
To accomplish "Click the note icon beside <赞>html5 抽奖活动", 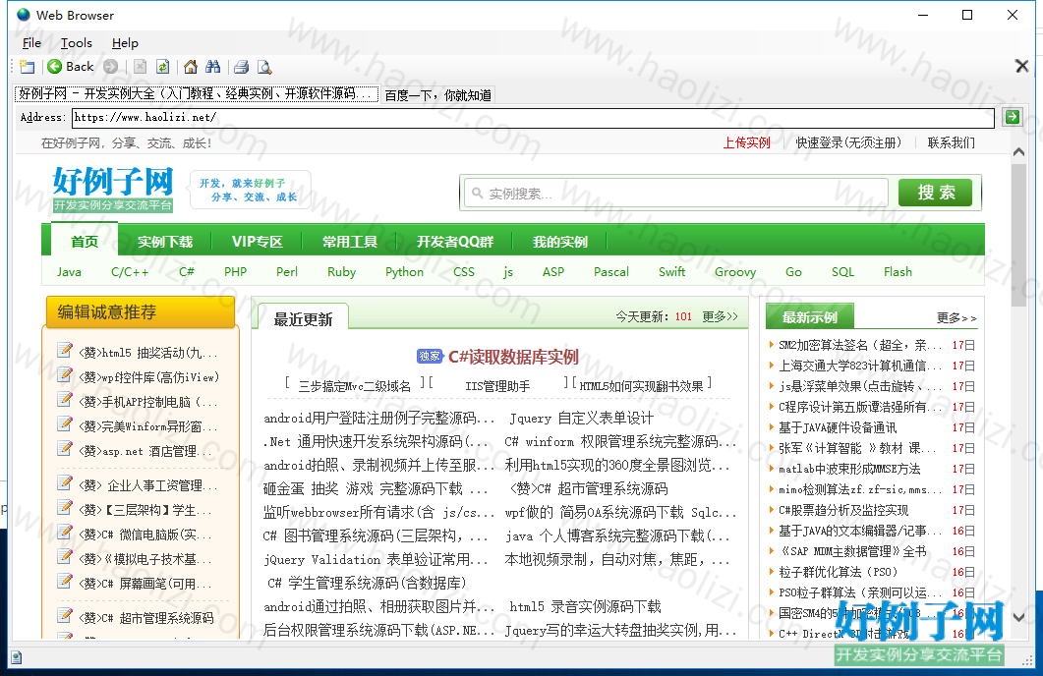I will tap(65, 351).
